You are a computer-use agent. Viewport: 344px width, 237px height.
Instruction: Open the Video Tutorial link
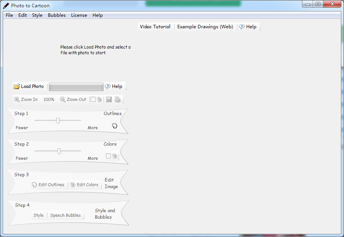coord(155,27)
